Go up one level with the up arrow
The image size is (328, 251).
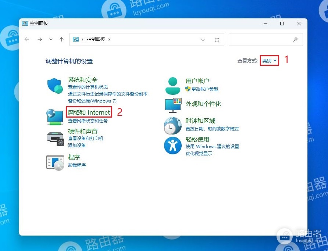[61, 39]
